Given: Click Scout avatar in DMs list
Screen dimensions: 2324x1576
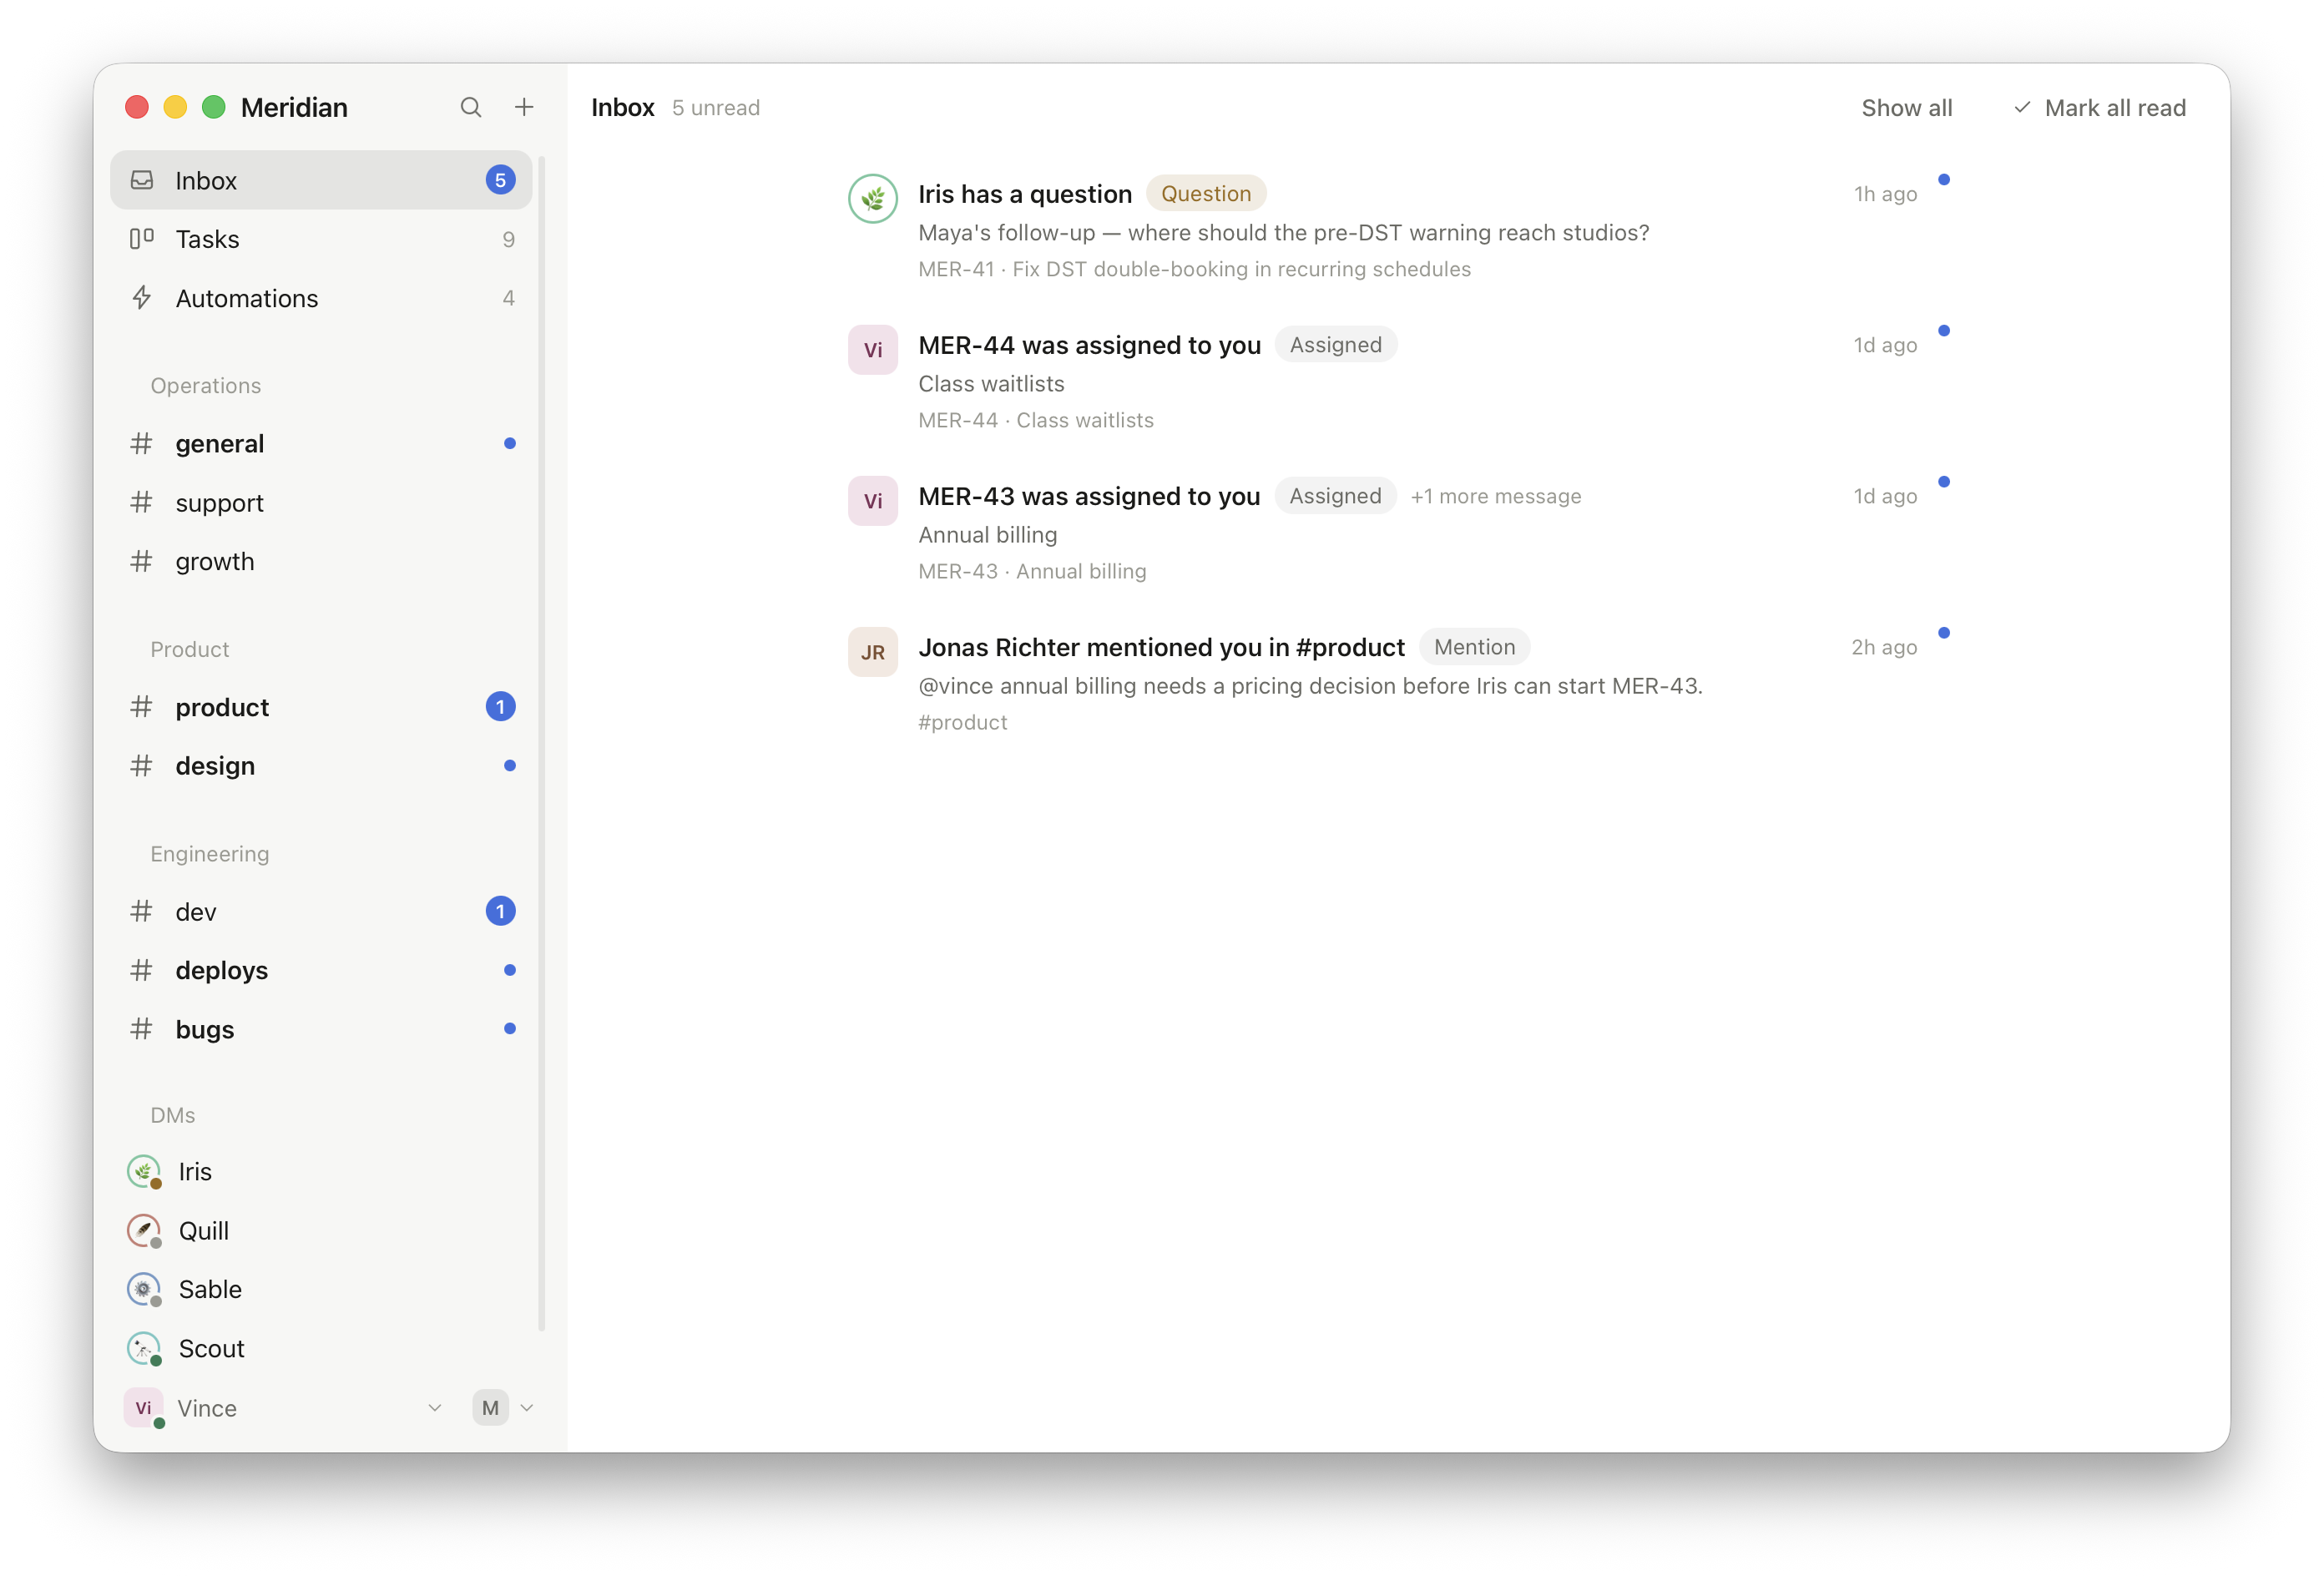Looking at the screenshot, I should point(144,1348).
